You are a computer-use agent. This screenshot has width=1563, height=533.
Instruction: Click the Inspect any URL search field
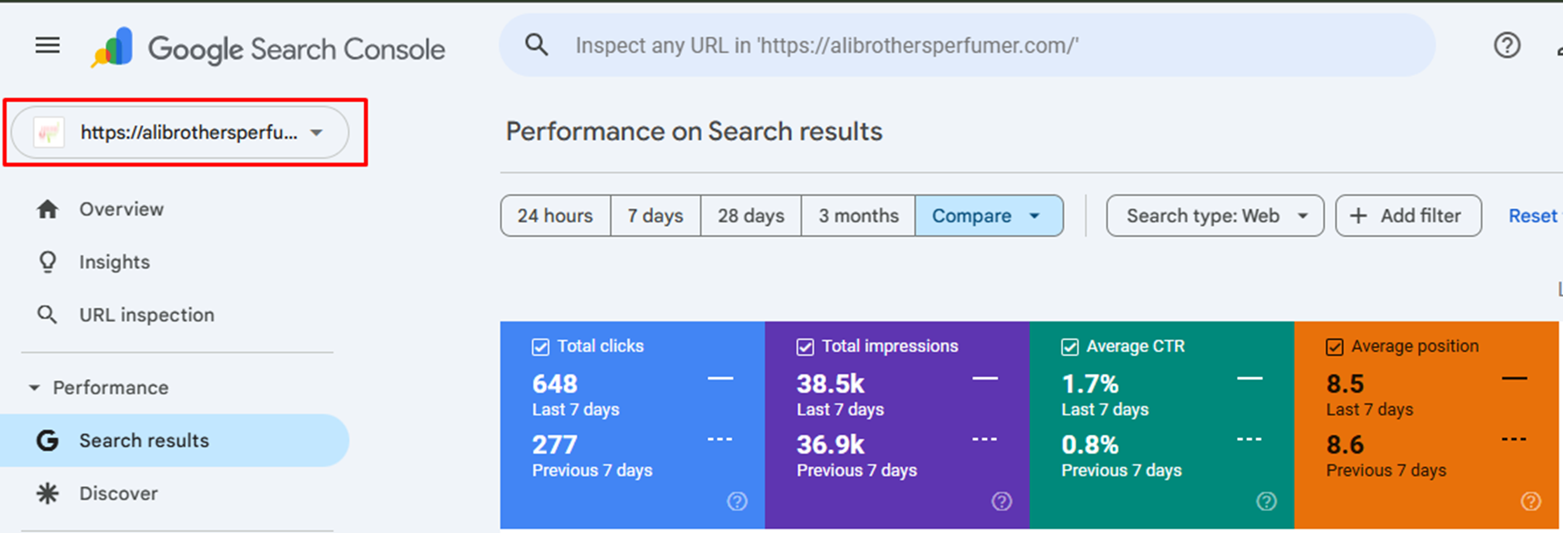(966, 46)
